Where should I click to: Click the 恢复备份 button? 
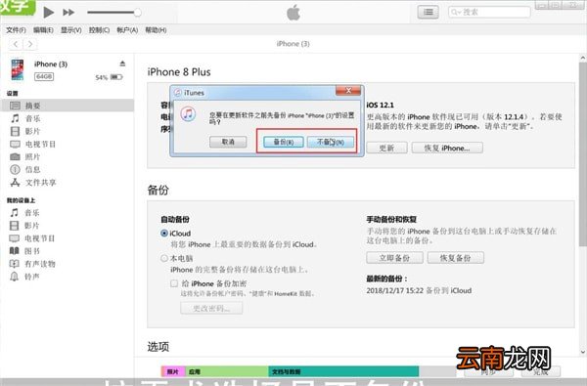[x=456, y=258]
